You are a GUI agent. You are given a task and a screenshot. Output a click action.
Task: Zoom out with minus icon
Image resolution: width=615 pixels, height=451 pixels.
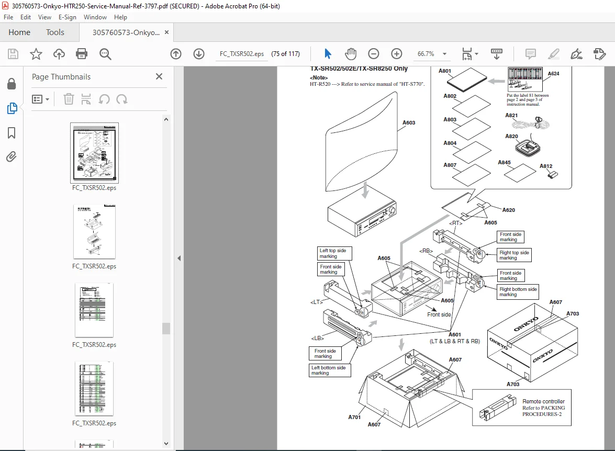373,54
